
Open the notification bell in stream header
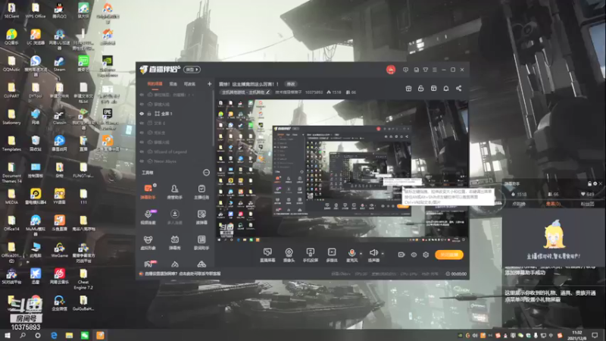[446, 89]
